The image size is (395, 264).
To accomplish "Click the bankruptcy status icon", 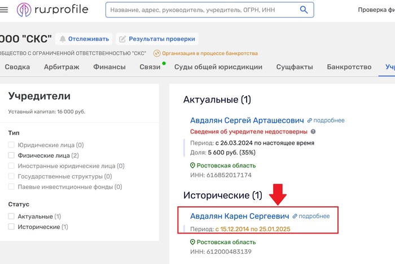I will click(157, 53).
